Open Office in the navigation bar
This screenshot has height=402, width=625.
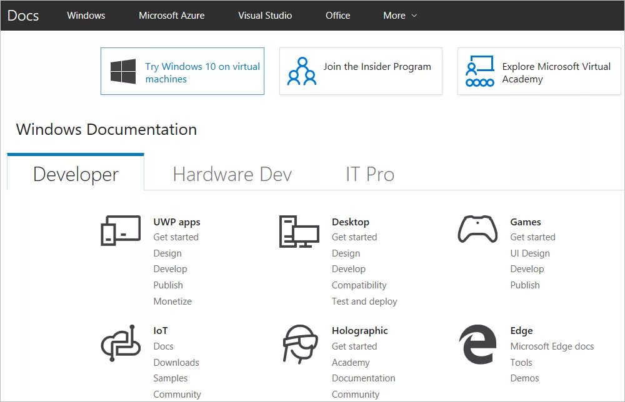(x=337, y=16)
